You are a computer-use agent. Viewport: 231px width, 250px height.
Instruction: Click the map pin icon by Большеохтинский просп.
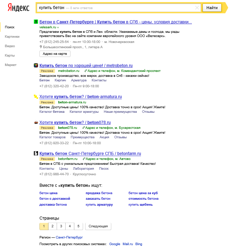[41, 46]
